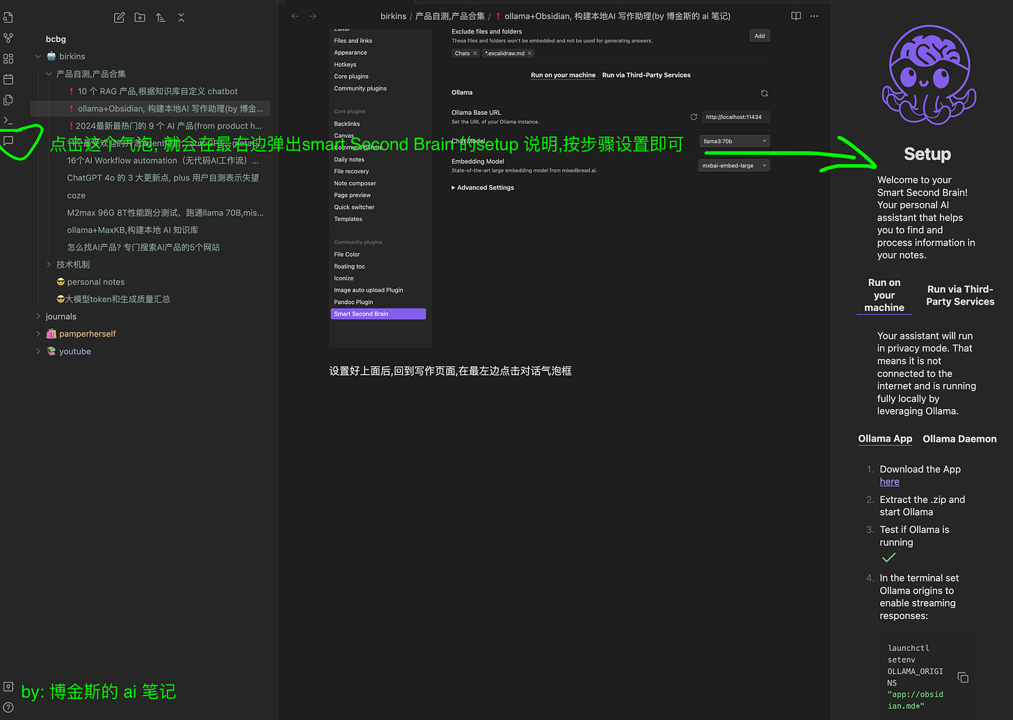
Task: Open the Chat Model dropdown showing llama3:70b
Action: pyautogui.click(x=734, y=141)
